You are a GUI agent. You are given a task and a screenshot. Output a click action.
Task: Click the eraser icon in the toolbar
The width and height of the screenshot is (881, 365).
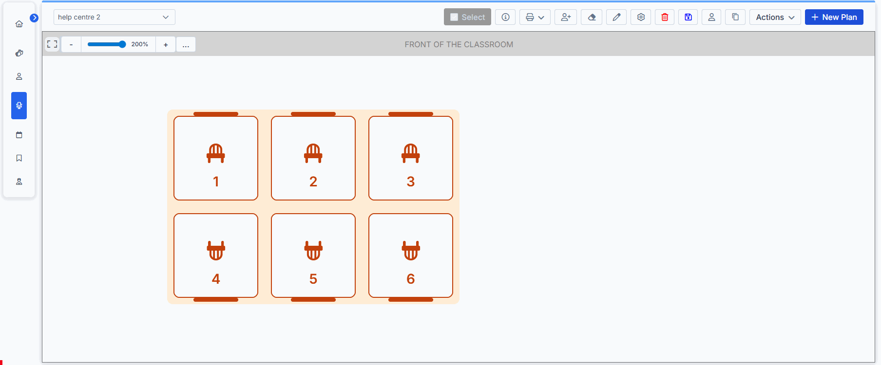592,17
